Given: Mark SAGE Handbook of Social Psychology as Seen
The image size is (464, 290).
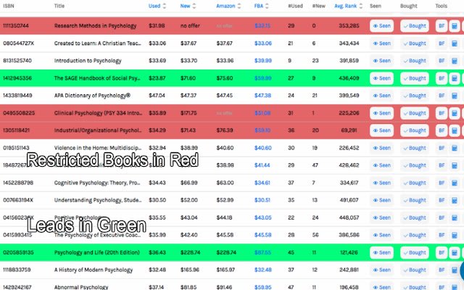Looking at the screenshot, I should [381, 78].
